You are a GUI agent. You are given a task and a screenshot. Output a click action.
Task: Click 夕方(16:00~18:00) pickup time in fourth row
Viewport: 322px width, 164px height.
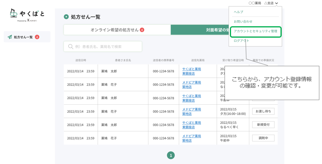[x=233, y=114]
